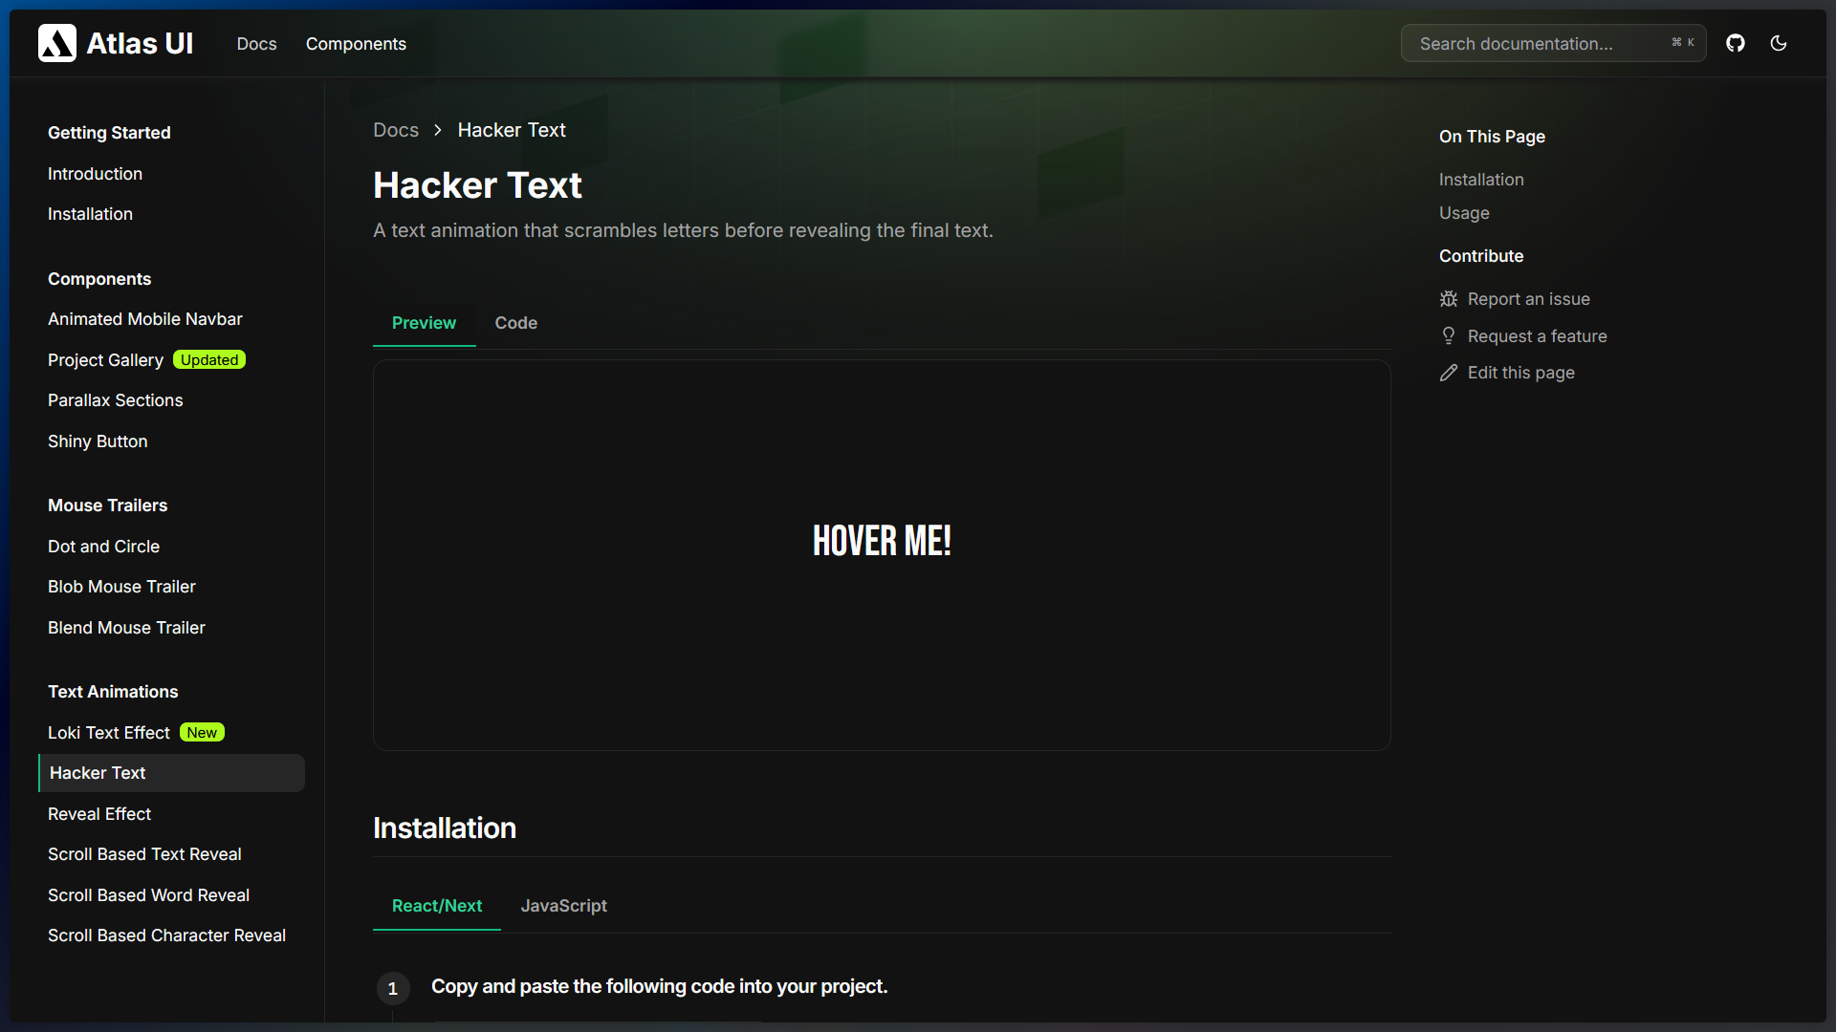Click the lightbulb icon beside Request a feature
This screenshot has height=1032, width=1836.
1449,336
